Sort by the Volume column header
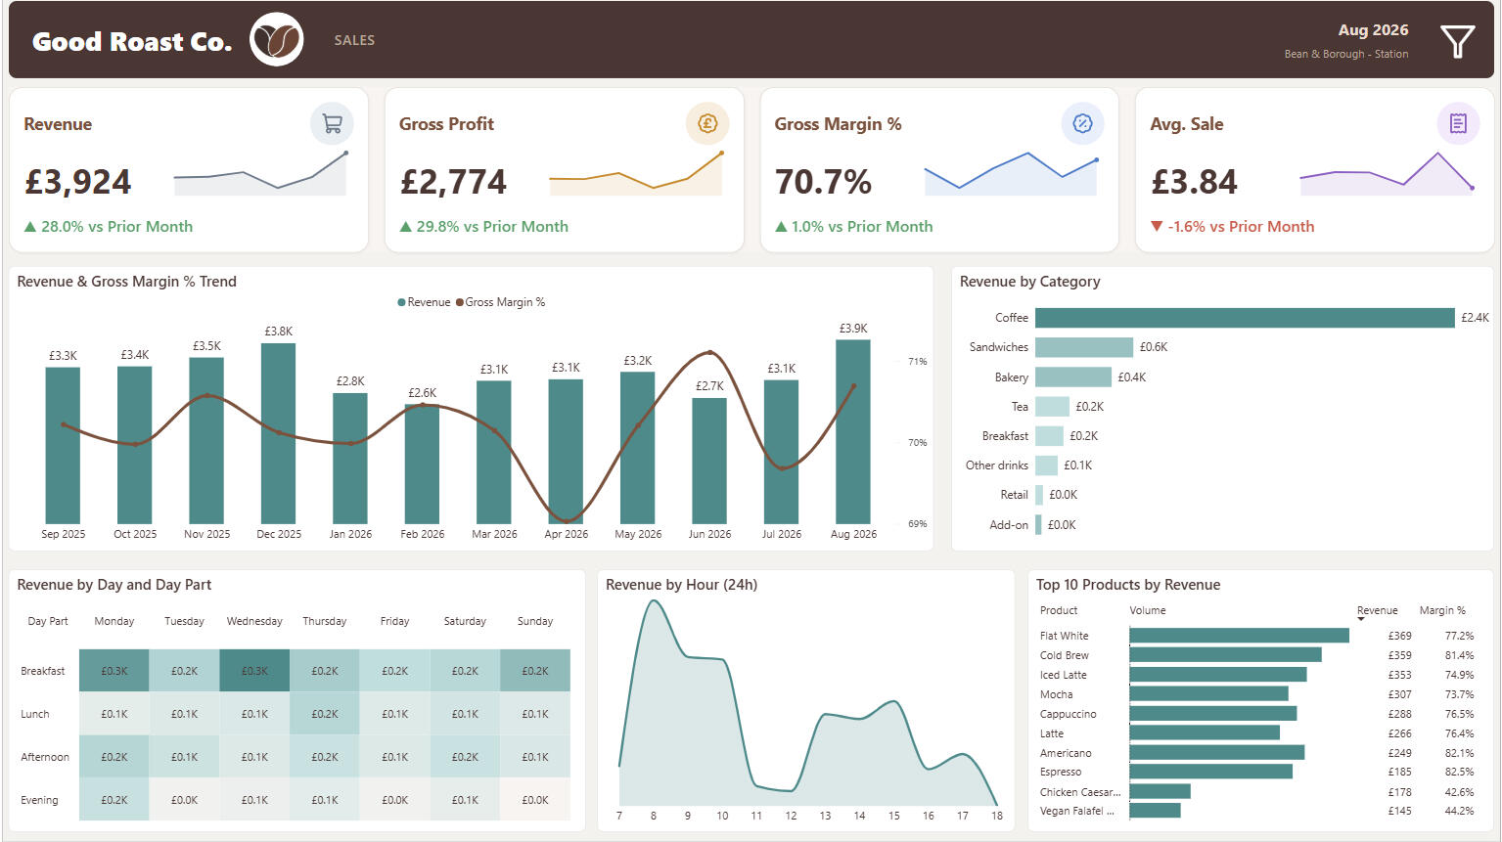The image size is (1502, 842). coord(1148,610)
